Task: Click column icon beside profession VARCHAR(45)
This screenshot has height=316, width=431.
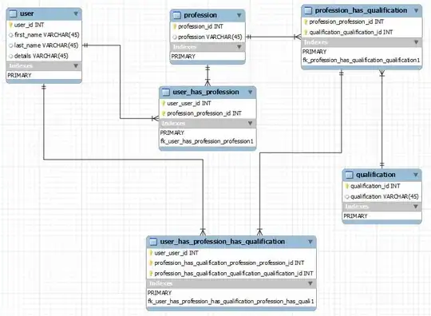Action: (175, 37)
